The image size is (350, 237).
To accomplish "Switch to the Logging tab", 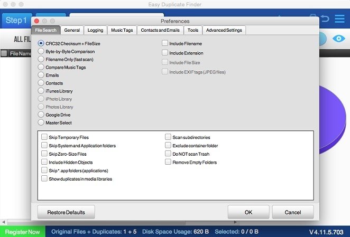I will point(95,30).
